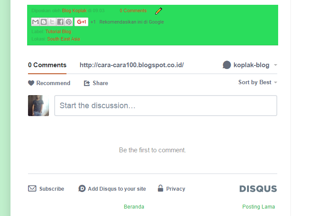Select the 0 Comments tab

[x=47, y=65]
